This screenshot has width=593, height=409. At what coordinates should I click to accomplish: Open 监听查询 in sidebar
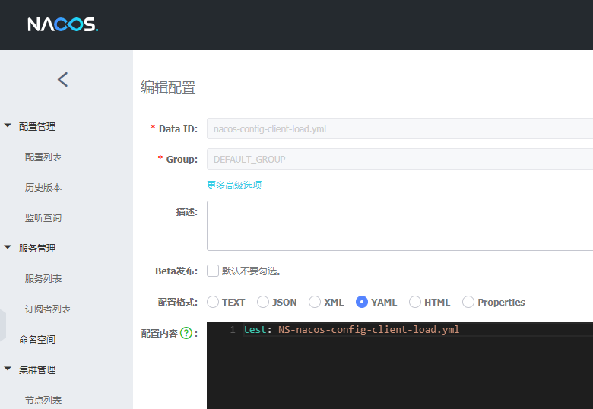tap(43, 217)
